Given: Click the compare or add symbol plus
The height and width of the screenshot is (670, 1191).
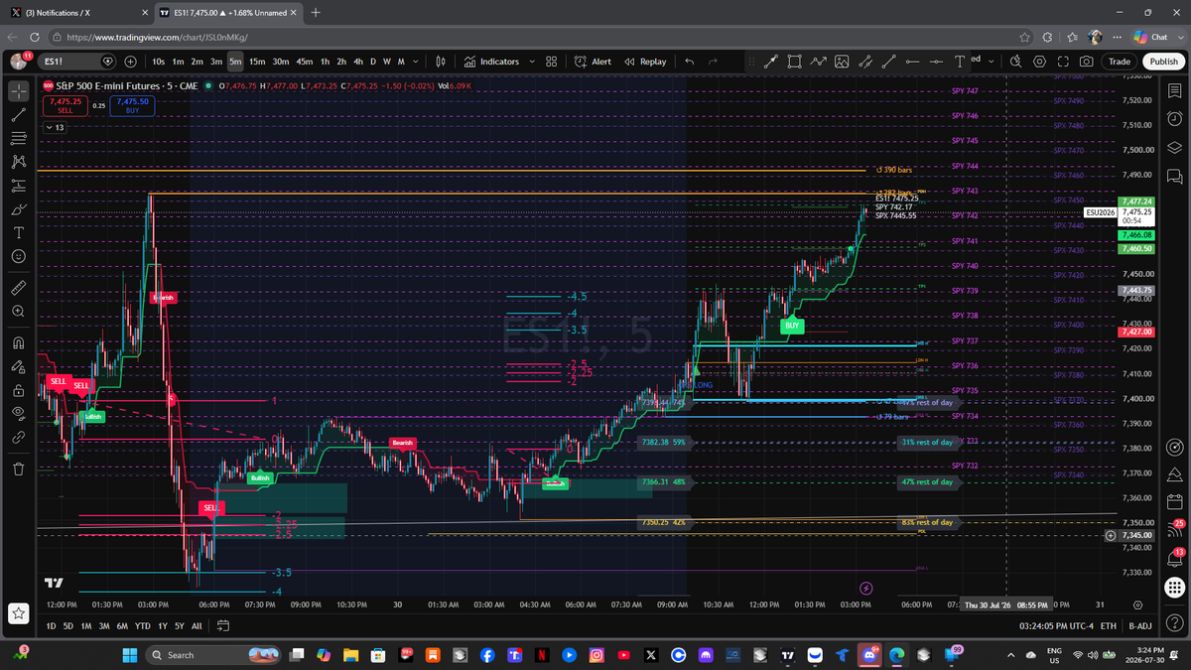Looking at the screenshot, I should (x=130, y=62).
